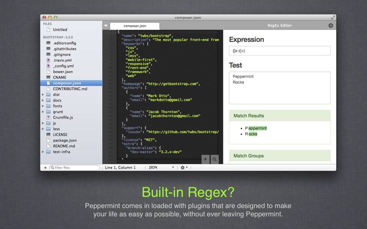Click the Rocks match result
Screen dimensions: 367x229
251,134
